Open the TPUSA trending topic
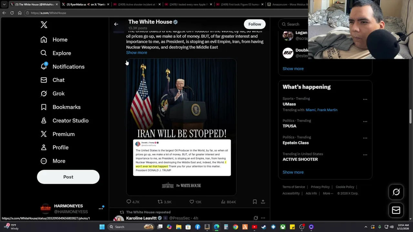Screen dimensions: 413x232 [289, 126]
